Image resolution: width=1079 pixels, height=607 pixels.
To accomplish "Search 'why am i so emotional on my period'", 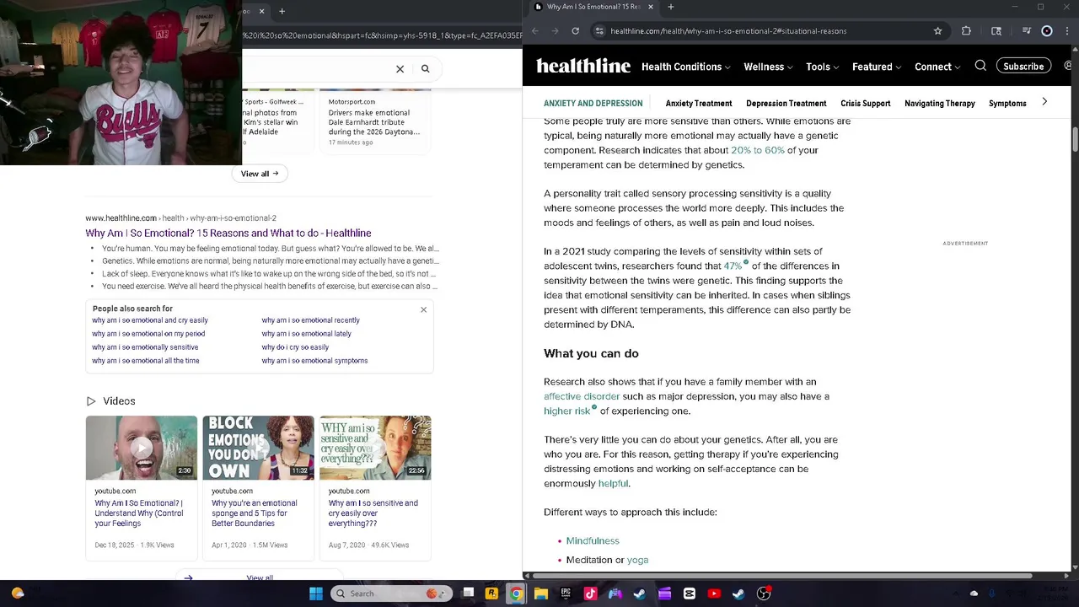I will click(x=148, y=334).
